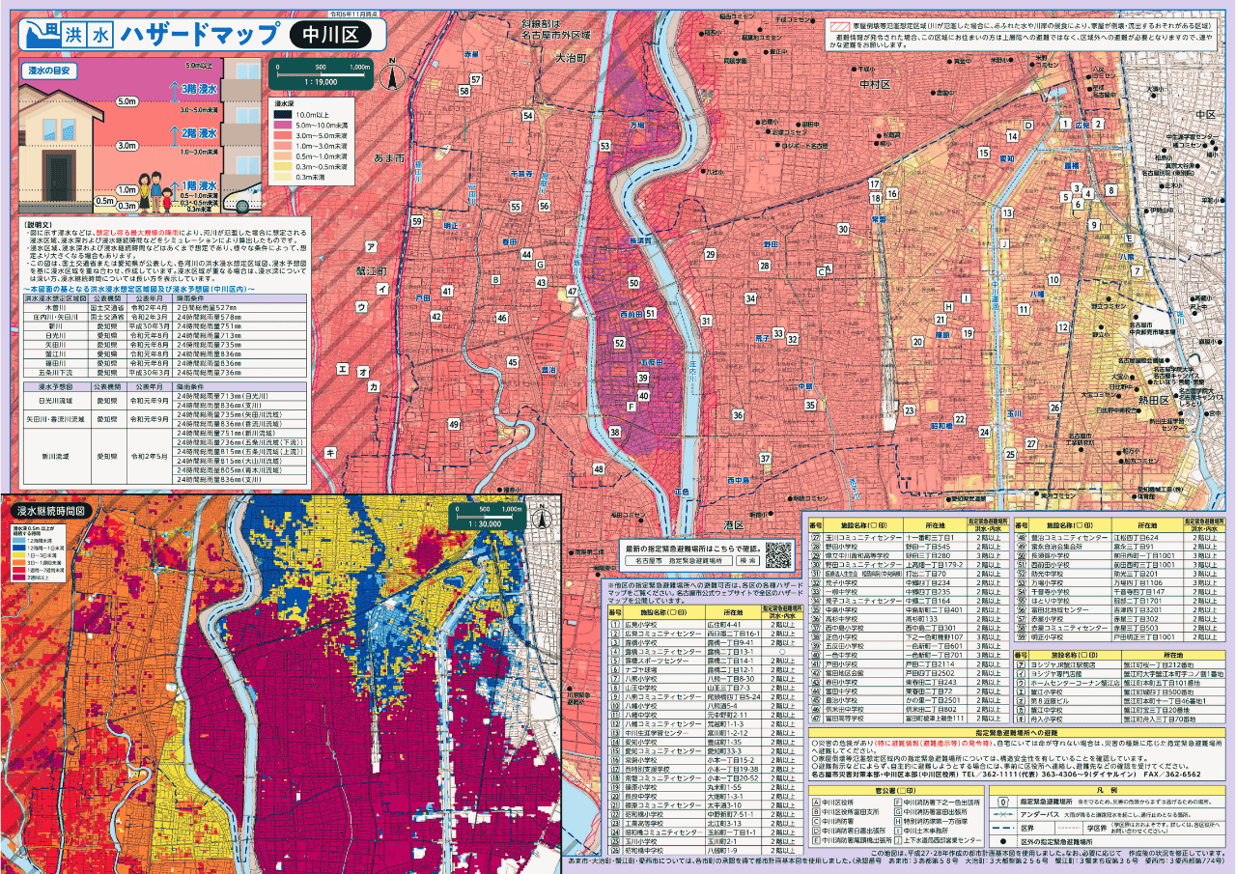Click shelter marker number 36 on the map
The height and width of the screenshot is (874, 1236).
coord(737,414)
